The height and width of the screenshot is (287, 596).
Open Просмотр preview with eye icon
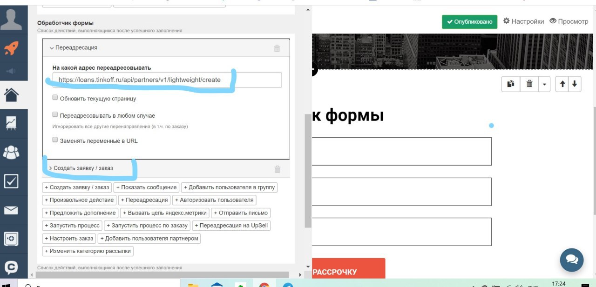pos(569,21)
